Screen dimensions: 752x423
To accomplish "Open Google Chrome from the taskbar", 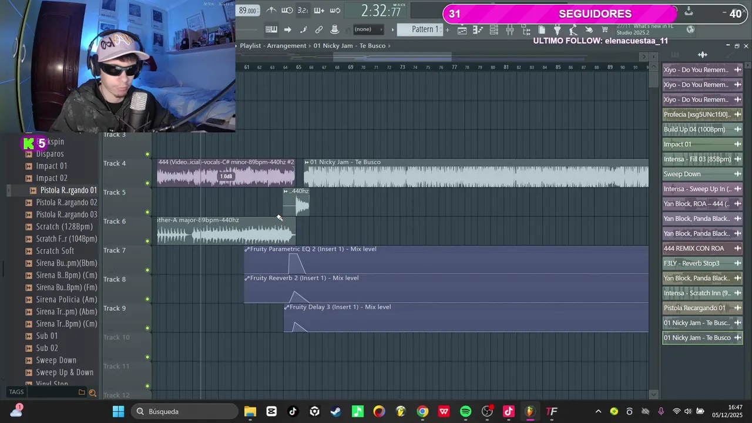I will (422, 411).
